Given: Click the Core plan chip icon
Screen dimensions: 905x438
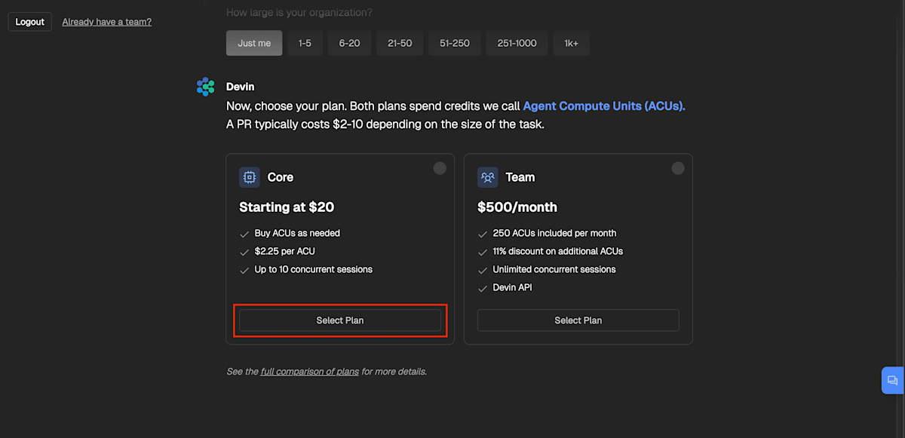Looking at the screenshot, I should [x=250, y=177].
